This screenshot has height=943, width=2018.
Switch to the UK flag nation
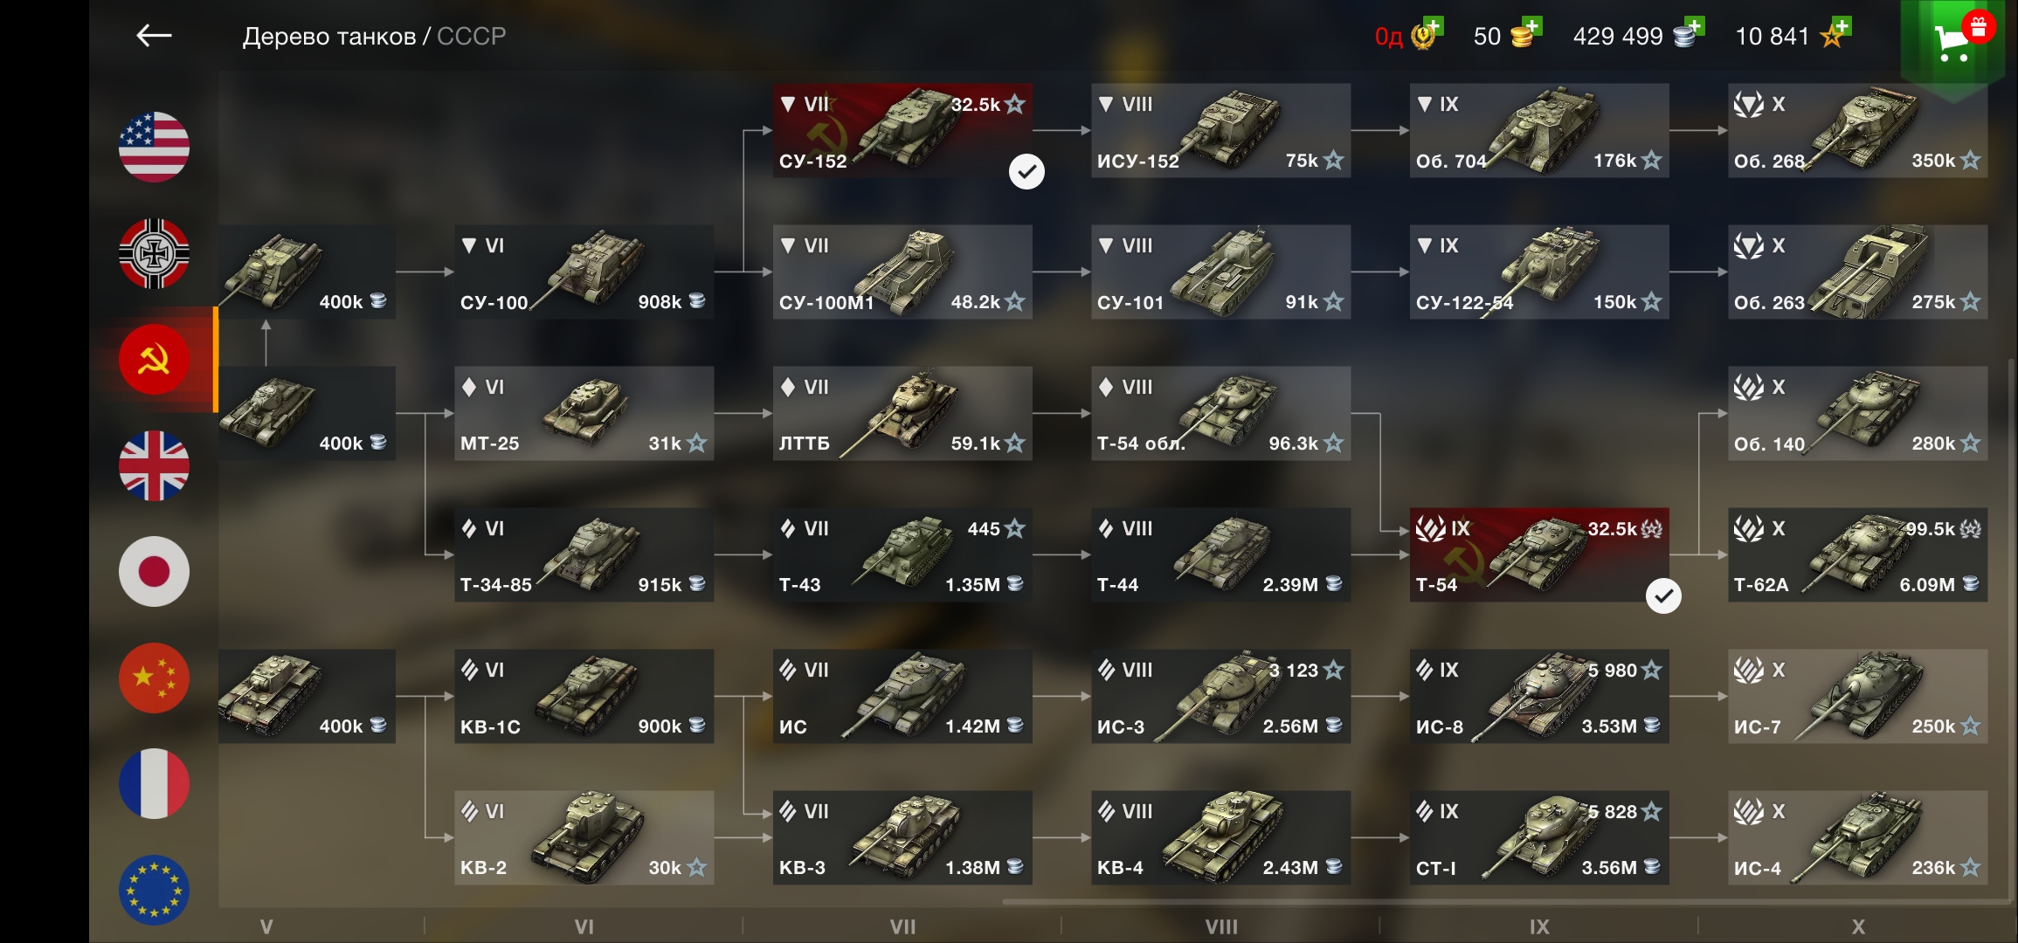pyautogui.click(x=154, y=465)
